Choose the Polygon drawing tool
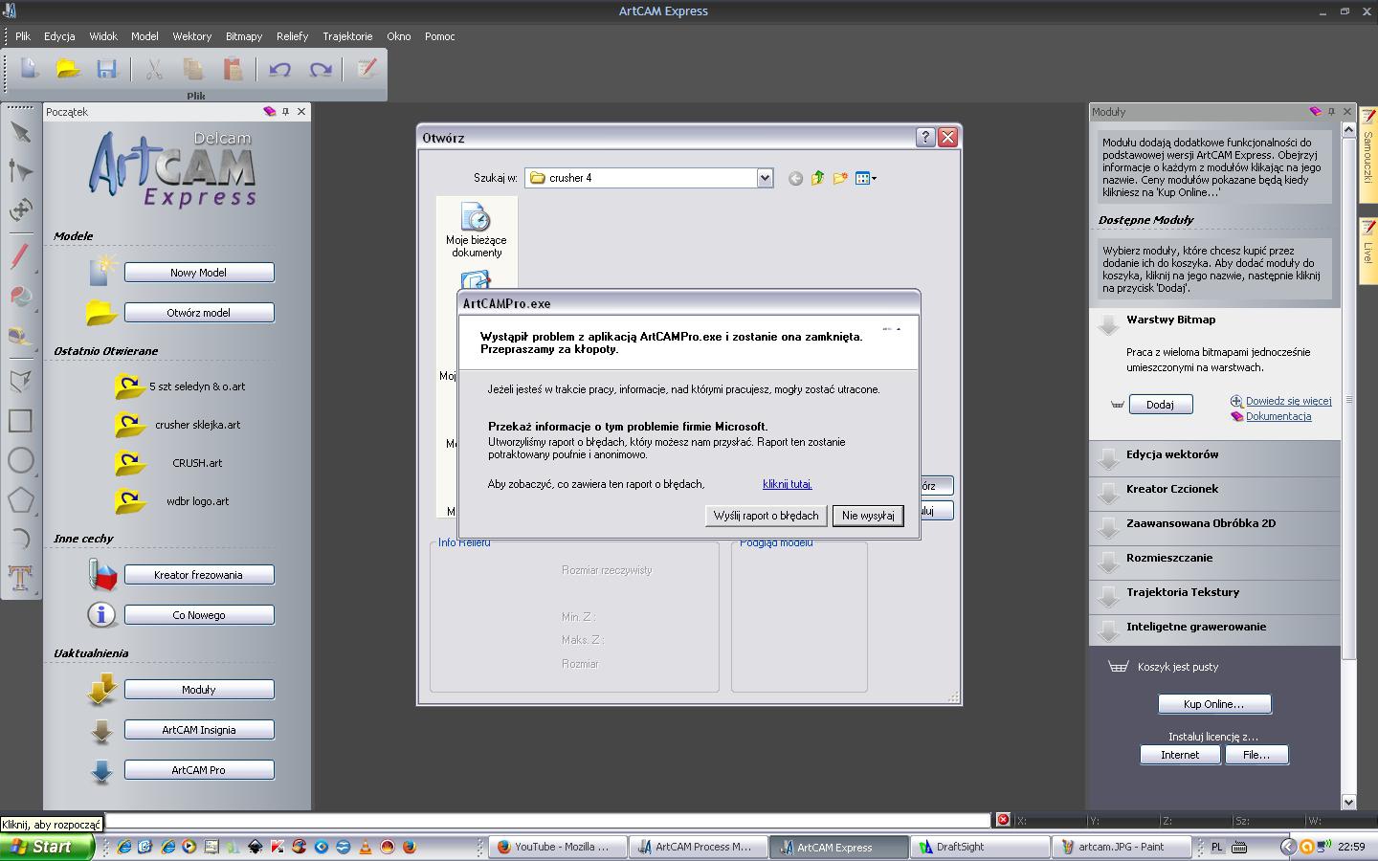Image resolution: width=1378 pixels, height=861 pixels. [x=20, y=499]
